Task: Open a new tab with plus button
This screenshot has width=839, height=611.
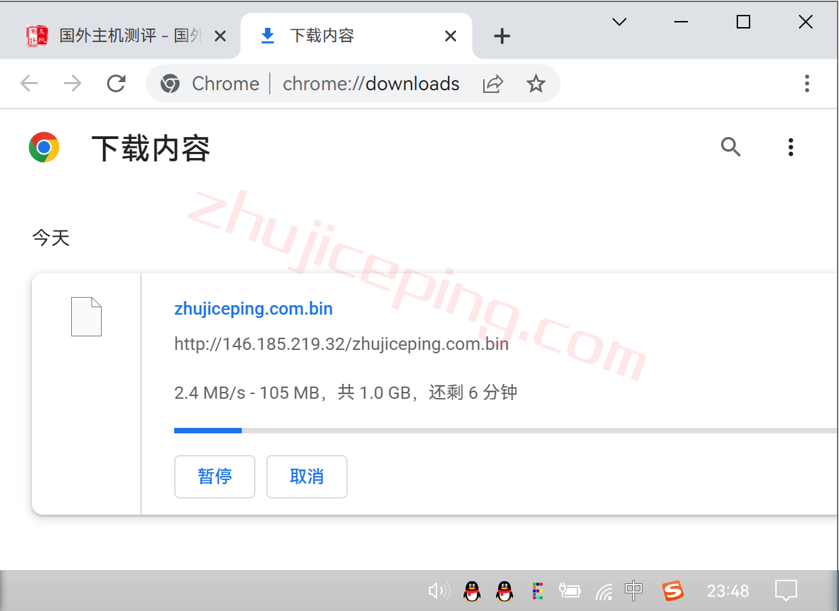Action: tap(502, 36)
